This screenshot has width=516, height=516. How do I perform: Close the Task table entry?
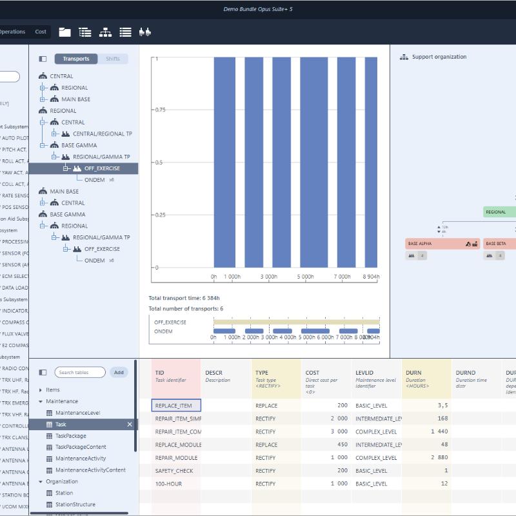click(x=130, y=424)
